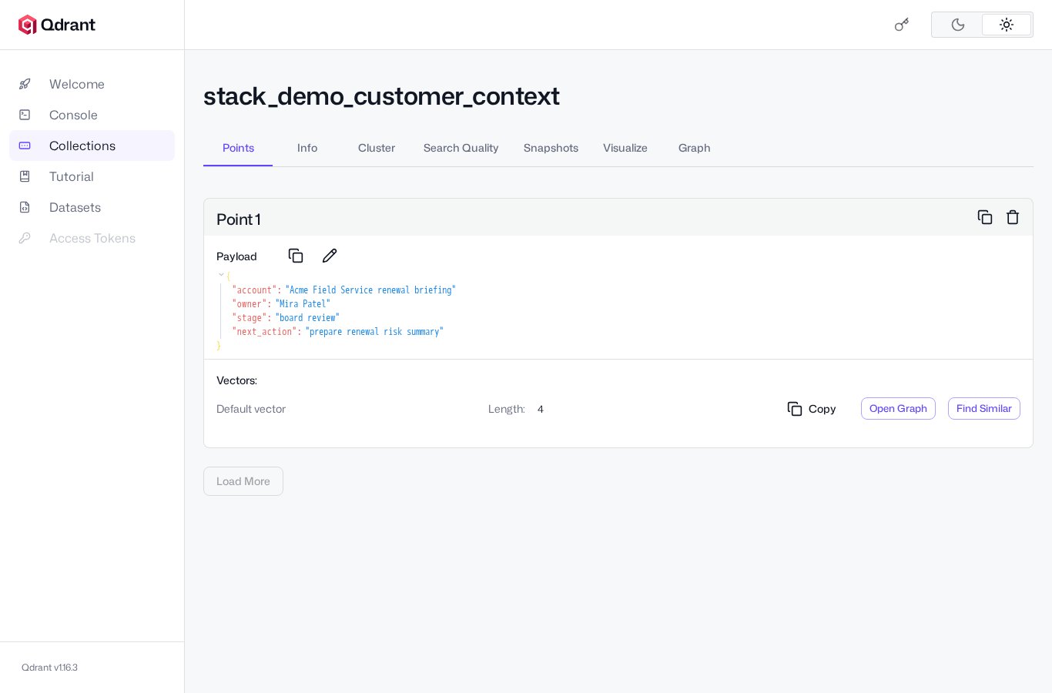Screen dimensions: 1052x693
Task: Open the Graph tab
Action: 695,148
